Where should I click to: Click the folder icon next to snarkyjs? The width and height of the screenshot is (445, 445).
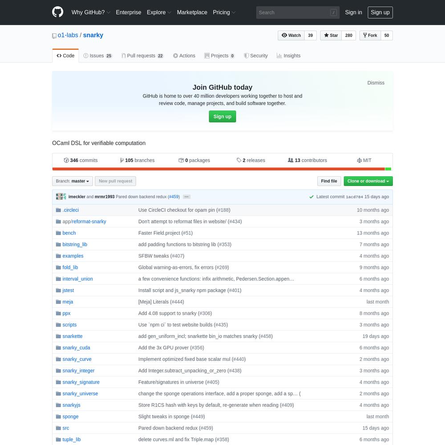point(58,405)
